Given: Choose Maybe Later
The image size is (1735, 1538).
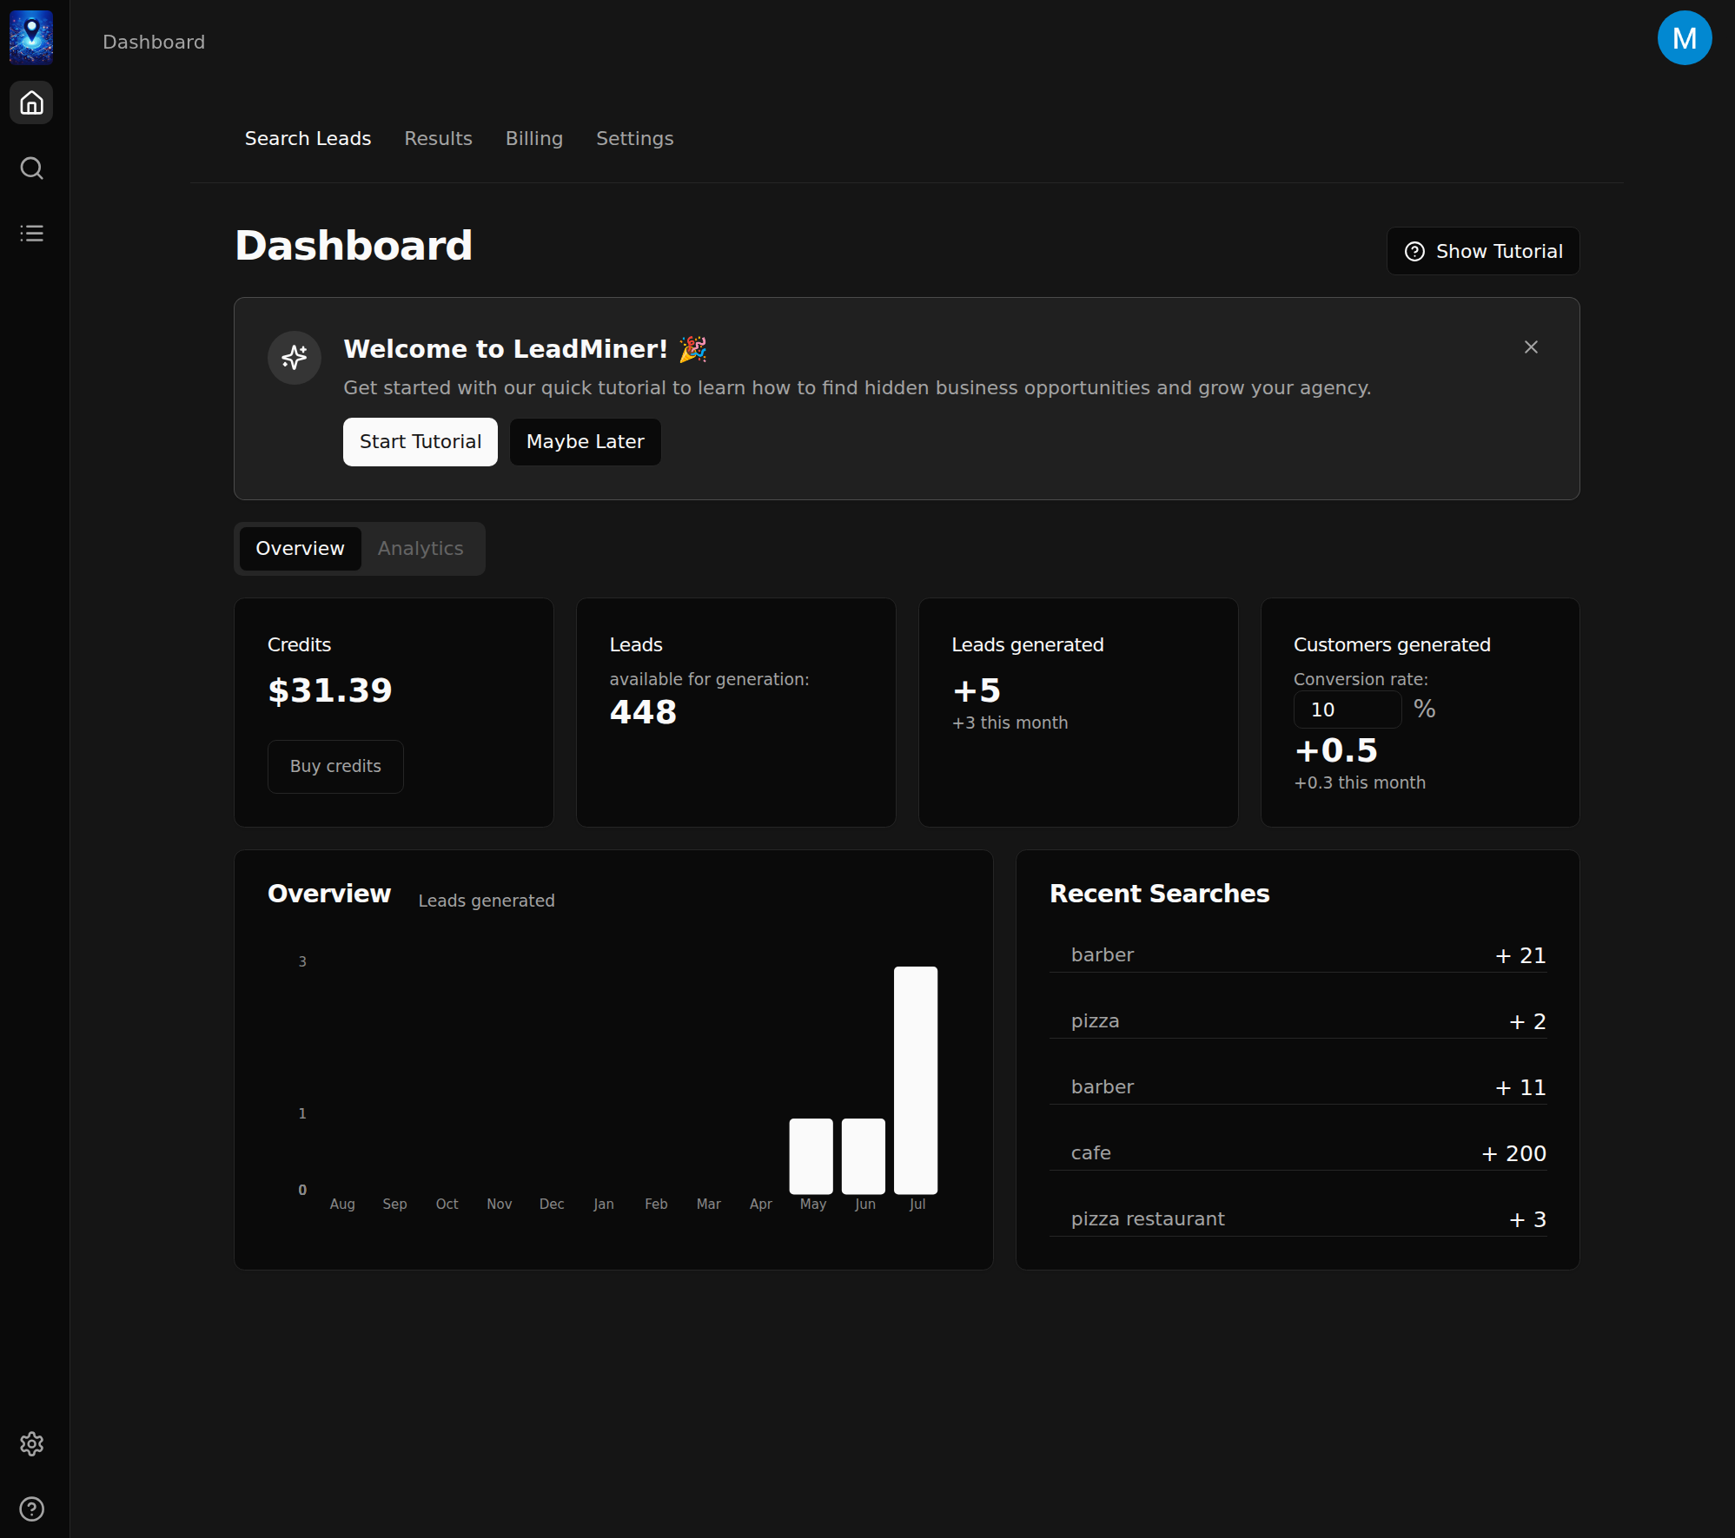Looking at the screenshot, I should [585, 441].
